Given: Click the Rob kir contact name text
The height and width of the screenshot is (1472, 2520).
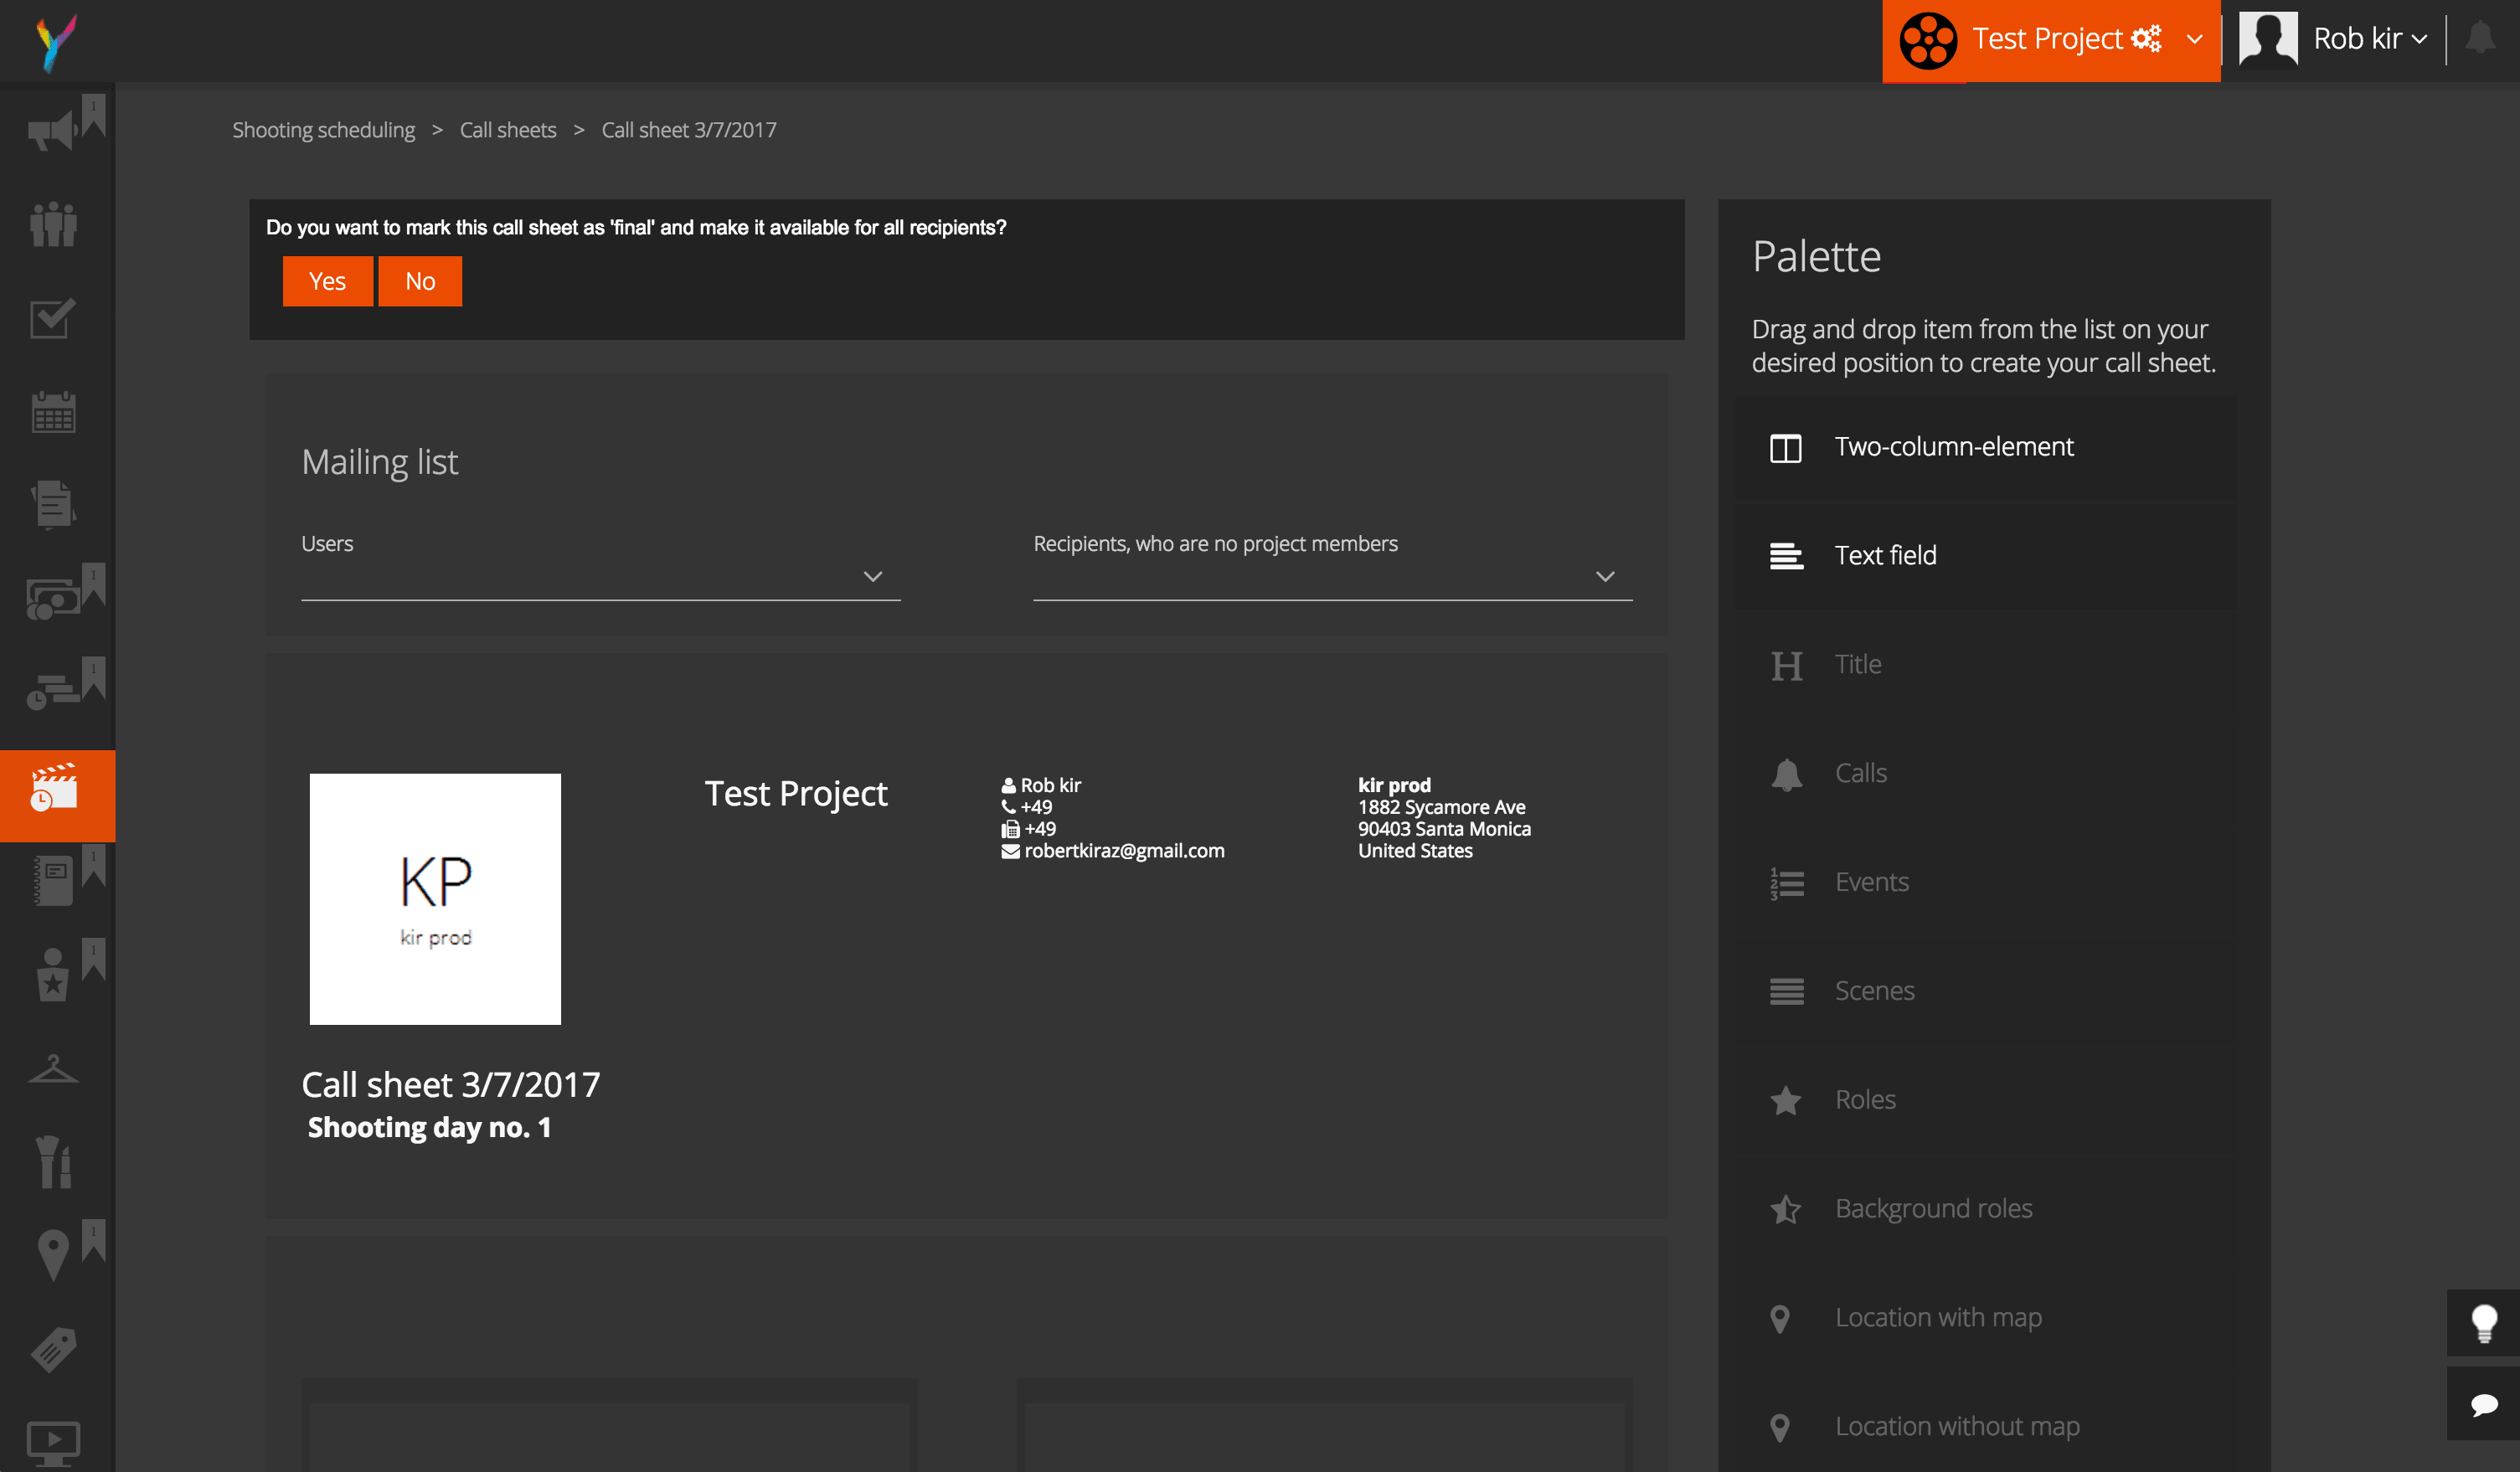Looking at the screenshot, I should (1050, 785).
